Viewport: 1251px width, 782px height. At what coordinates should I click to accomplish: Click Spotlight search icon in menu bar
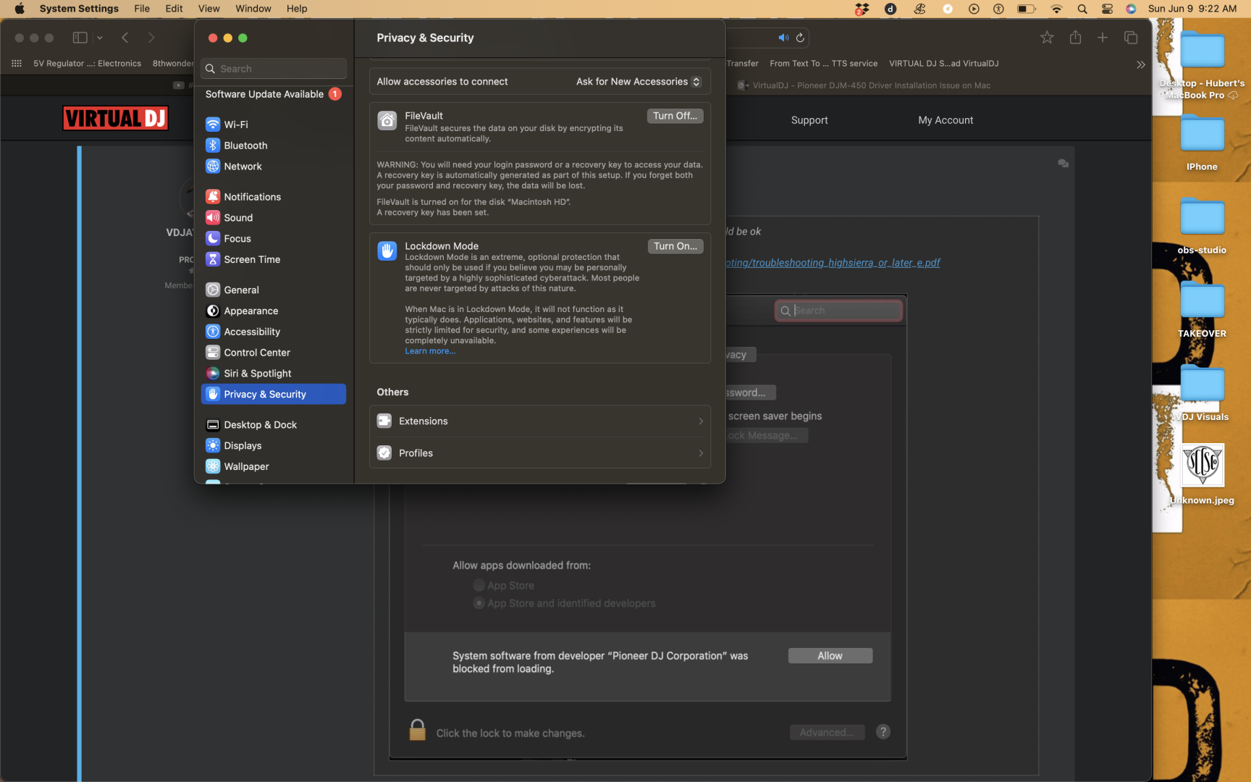click(x=1082, y=9)
